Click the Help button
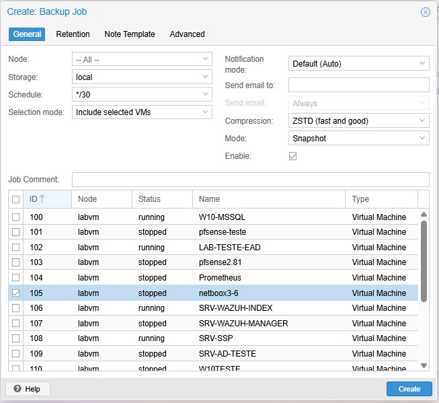This screenshot has height=403, width=439. click(x=28, y=389)
